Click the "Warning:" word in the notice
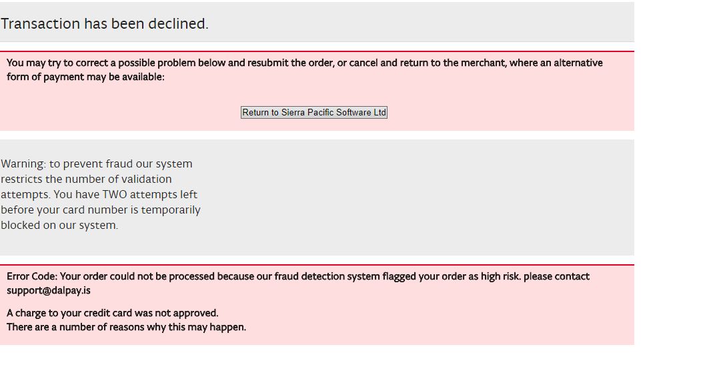This screenshot has height=369, width=705. pyautogui.click(x=22, y=164)
